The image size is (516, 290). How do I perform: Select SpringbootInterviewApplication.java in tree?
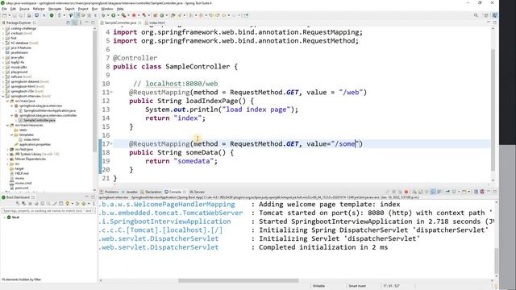click(x=49, y=110)
